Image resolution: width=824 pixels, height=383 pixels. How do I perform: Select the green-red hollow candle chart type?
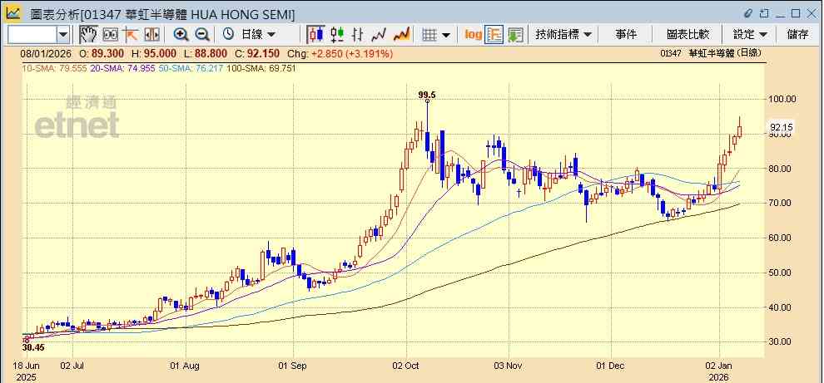click(x=337, y=35)
